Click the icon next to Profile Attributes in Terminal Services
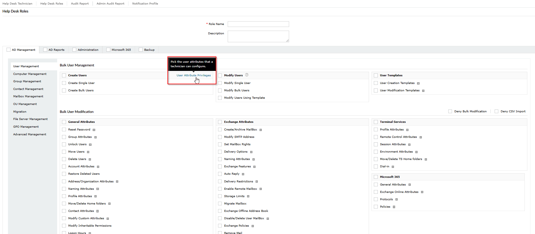 [x=407, y=130]
